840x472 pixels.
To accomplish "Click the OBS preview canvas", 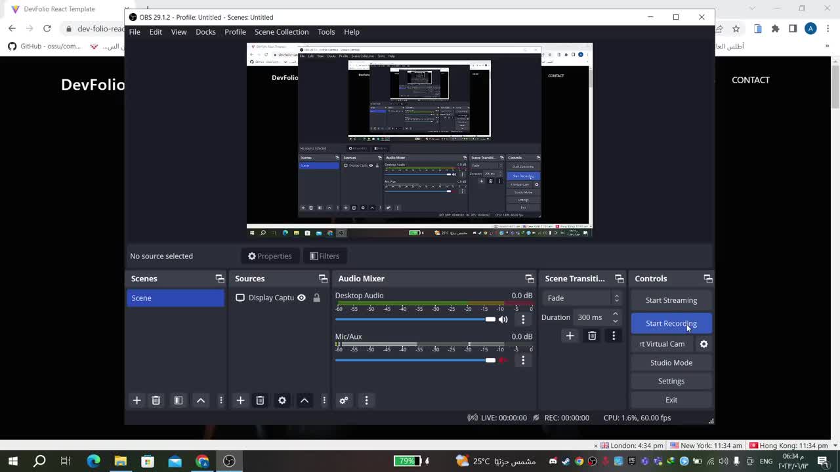I will coord(419,140).
